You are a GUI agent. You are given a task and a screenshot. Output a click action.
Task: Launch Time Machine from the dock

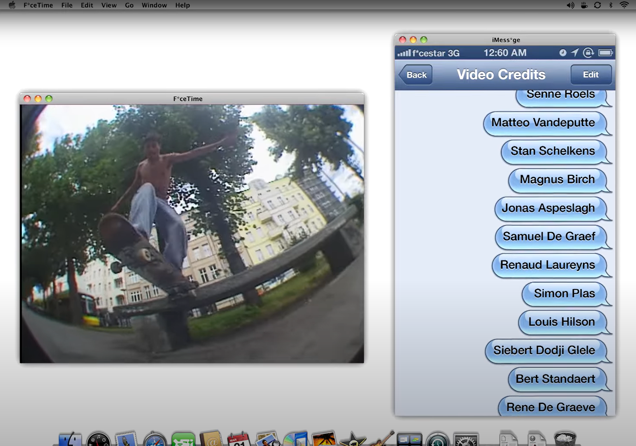(438, 439)
